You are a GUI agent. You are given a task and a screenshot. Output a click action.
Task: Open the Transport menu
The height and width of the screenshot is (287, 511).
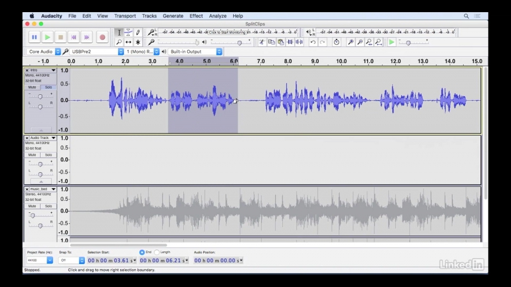pos(125,16)
